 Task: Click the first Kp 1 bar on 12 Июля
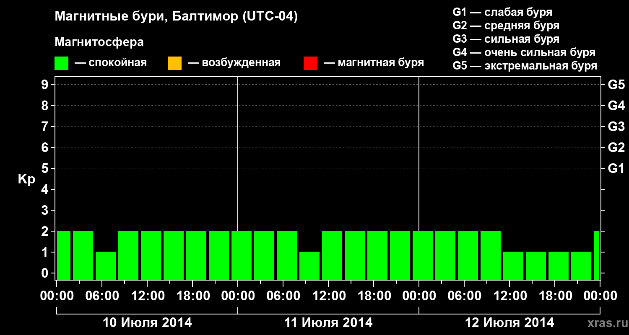(x=513, y=265)
